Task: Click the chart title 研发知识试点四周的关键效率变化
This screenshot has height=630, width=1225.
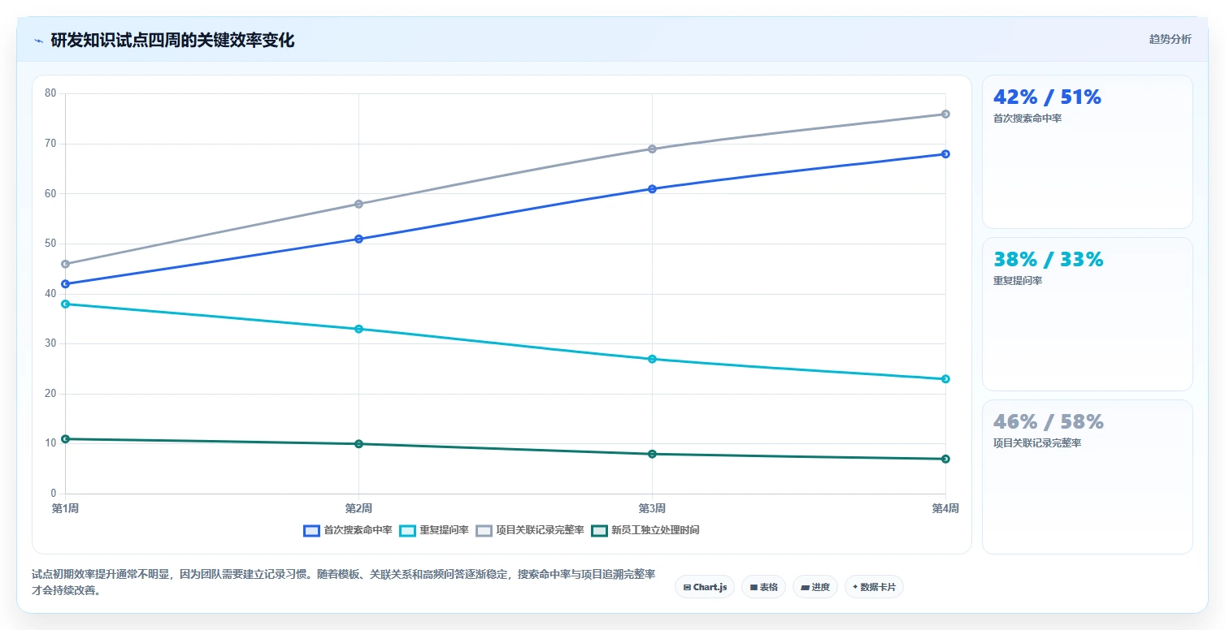Action: click(172, 41)
